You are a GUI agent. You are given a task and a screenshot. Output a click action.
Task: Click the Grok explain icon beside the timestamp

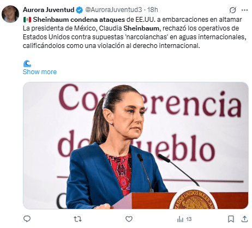[232, 10]
